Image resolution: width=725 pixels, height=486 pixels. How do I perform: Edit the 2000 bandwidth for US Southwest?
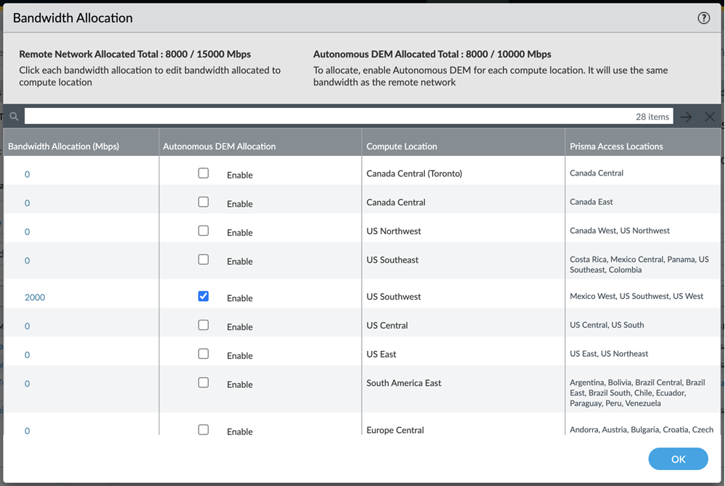tap(35, 297)
